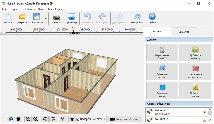This screenshot has width=214, height=124.
Task: Click the 3D room model in viewport
Action: point(66,81)
